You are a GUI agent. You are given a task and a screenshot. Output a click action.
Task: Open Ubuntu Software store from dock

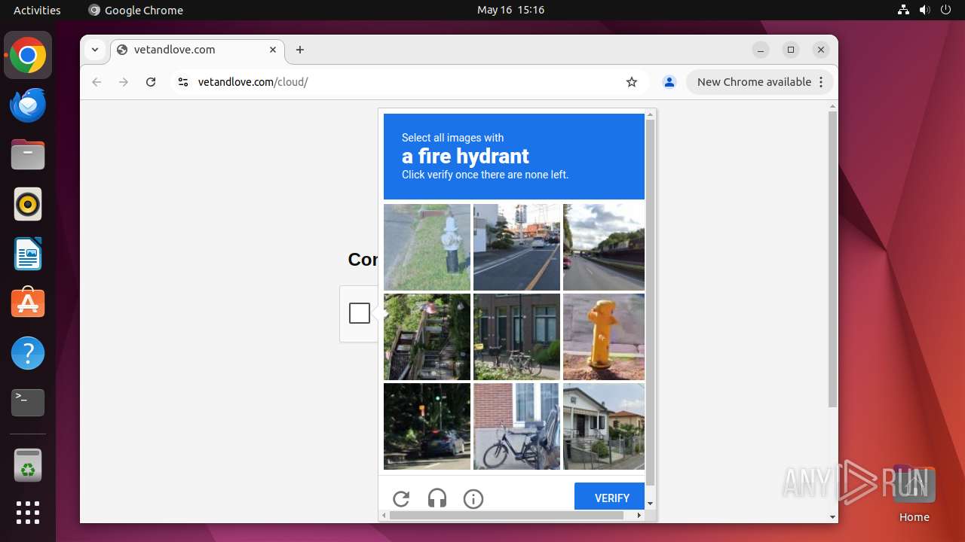28,303
